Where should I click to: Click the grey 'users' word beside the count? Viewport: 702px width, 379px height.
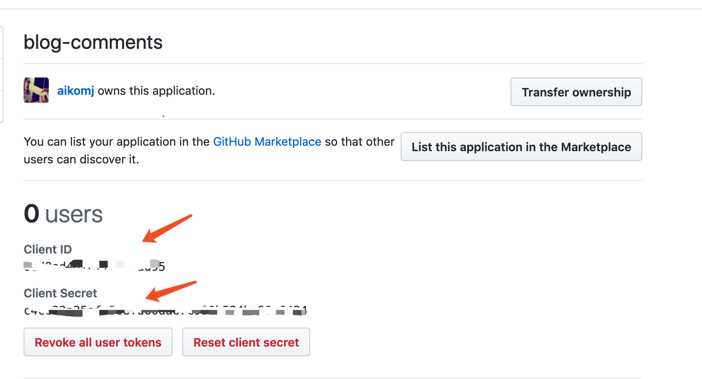[74, 214]
